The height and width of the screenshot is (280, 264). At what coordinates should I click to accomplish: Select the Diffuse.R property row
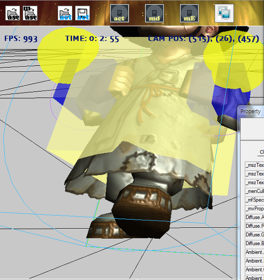[x=254, y=226]
